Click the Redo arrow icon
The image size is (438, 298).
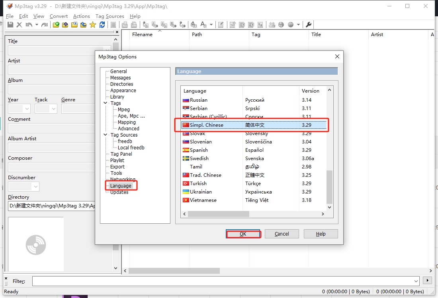[x=45, y=25]
